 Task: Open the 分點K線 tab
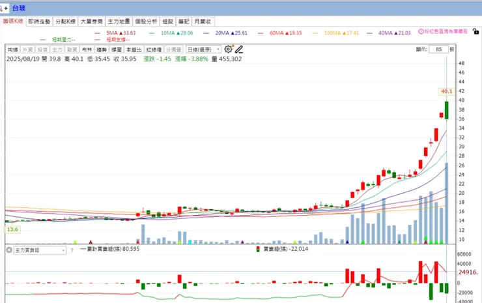(65, 22)
